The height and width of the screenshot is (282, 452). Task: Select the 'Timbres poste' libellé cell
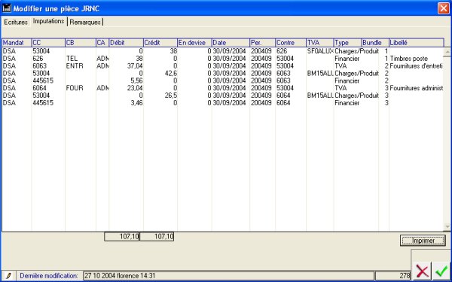coord(409,59)
